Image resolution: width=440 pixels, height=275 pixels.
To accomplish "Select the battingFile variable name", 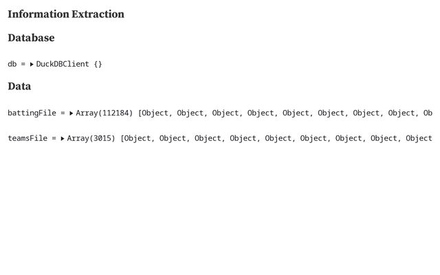I will [32, 113].
